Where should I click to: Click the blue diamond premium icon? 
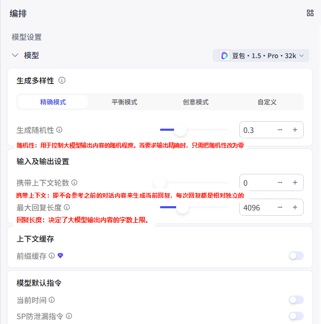pos(60,256)
